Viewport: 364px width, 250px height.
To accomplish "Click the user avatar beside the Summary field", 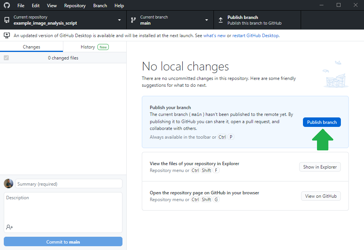I will [x=9, y=184].
